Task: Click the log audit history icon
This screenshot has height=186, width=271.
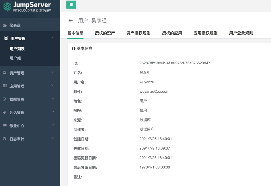Action: pos(5,139)
